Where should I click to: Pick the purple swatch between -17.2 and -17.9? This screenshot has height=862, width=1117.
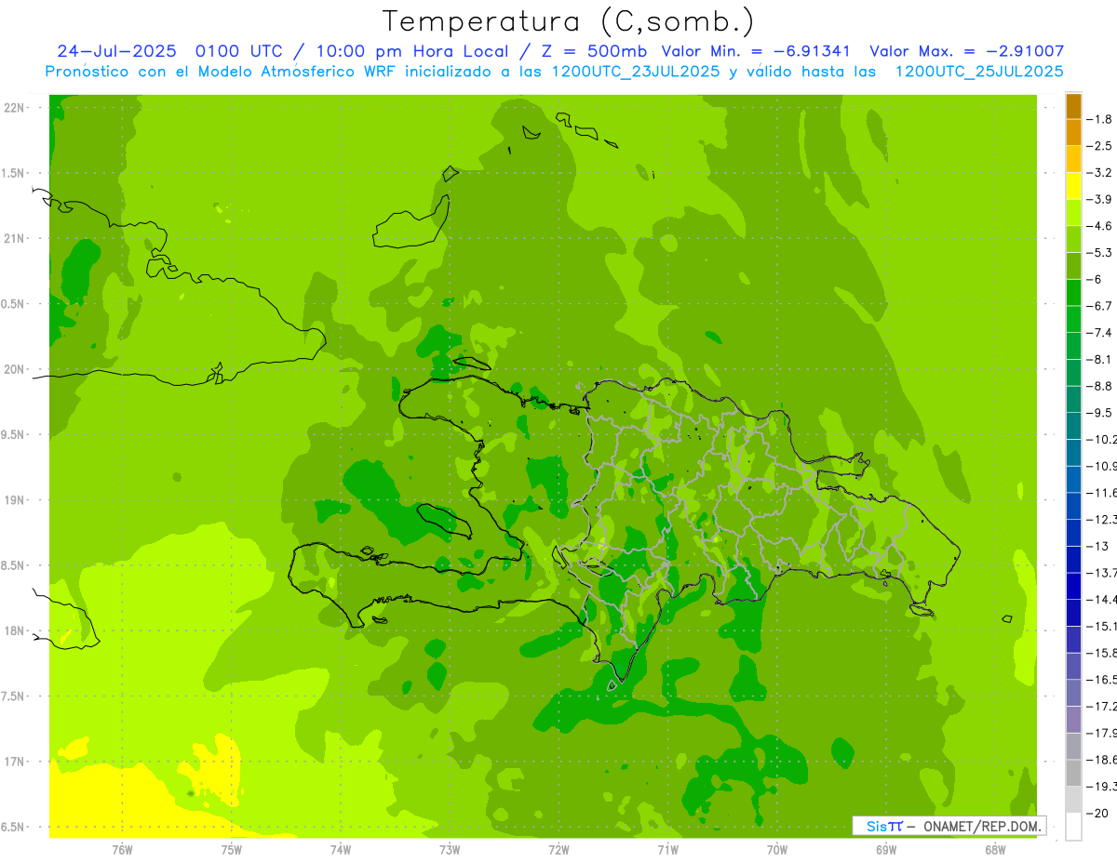pyautogui.click(x=1073, y=720)
